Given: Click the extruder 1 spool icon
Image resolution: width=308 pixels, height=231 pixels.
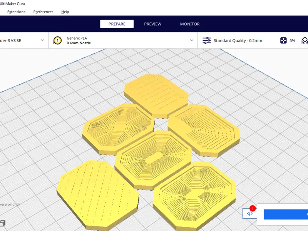Looking at the screenshot, I should [57, 40].
